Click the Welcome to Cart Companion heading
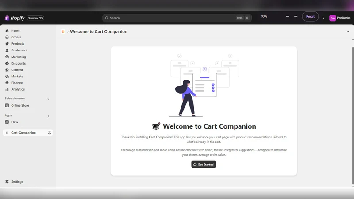This screenshot has height=199, width=354. [209, 126]
